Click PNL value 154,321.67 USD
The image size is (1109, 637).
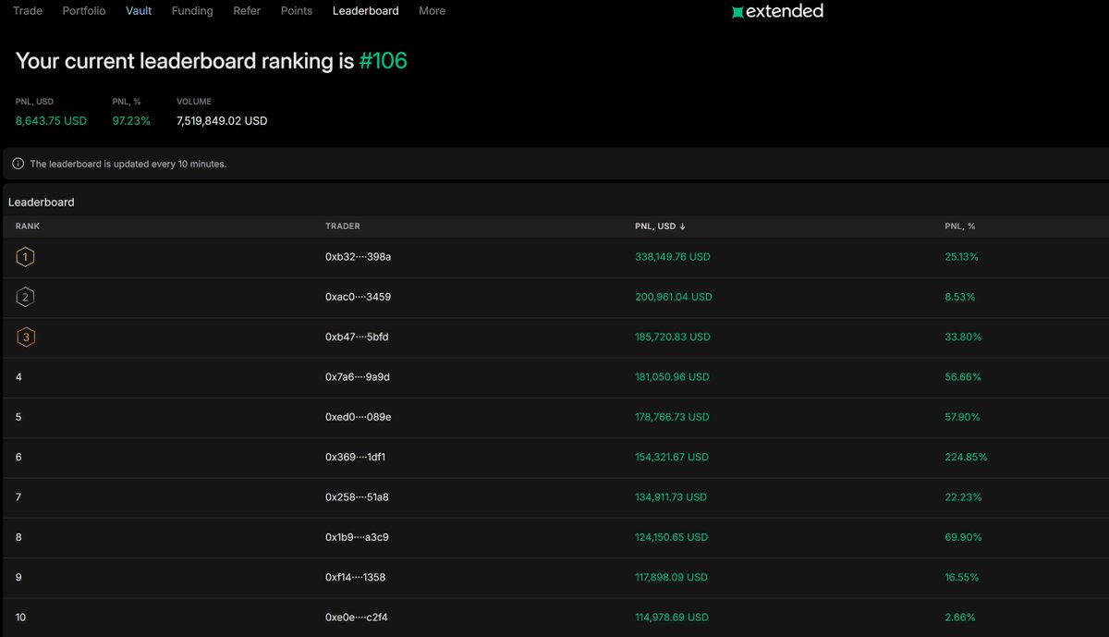tap(672, 457)
